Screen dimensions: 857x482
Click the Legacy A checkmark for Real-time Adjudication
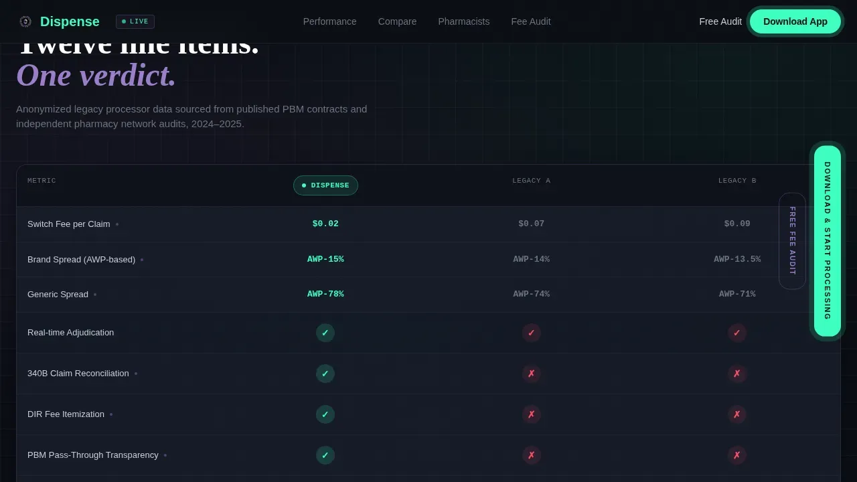(532, 333)
